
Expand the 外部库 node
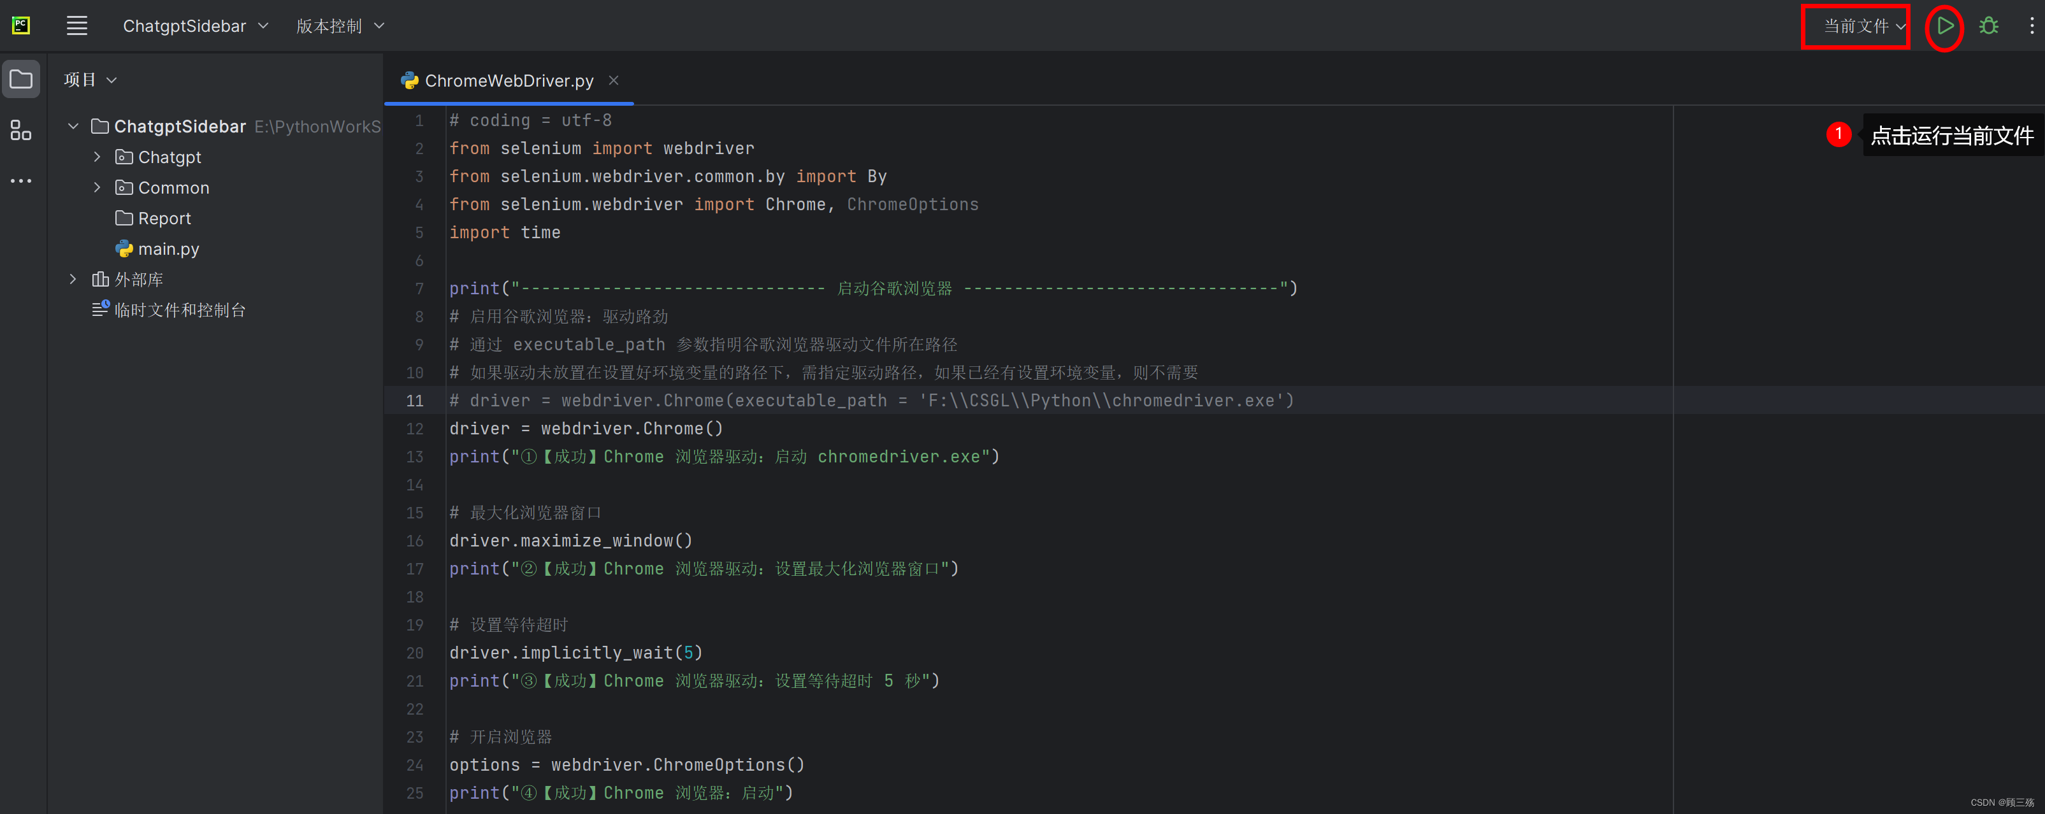click(x=73, y=279)
